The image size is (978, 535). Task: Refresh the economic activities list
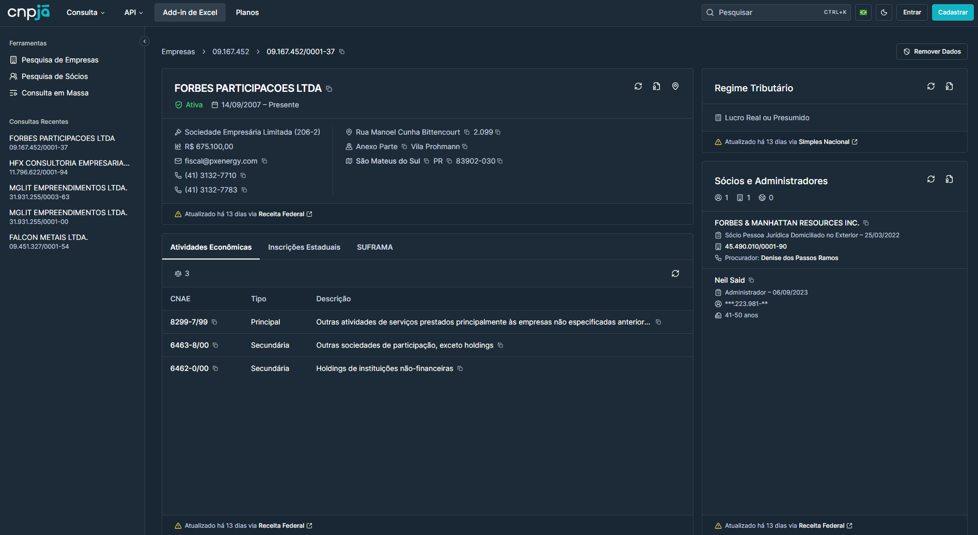pos(675,273)
